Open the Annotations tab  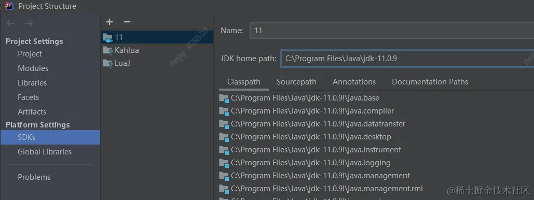(354, 82)
